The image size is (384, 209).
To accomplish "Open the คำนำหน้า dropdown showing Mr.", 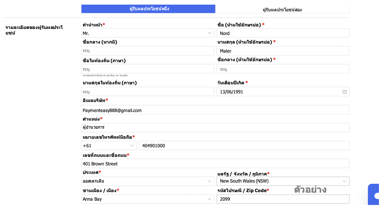I will (x=148, y=33).
